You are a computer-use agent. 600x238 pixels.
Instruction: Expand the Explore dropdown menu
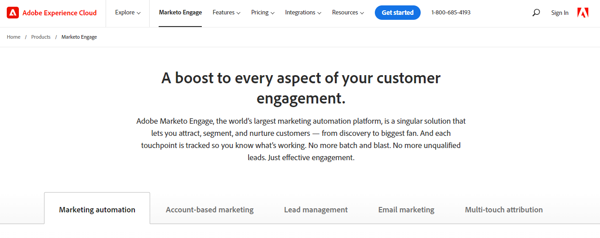(x=128, y=13)
